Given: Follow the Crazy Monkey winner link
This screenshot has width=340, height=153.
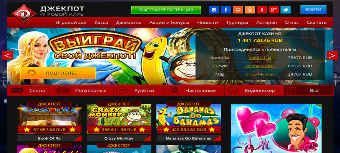Looking at the screenshot, I should tap(260, 74).
